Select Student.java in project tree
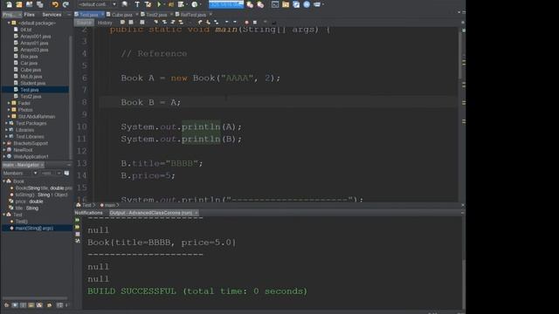559x314 pixels. (x=33, y=83)
